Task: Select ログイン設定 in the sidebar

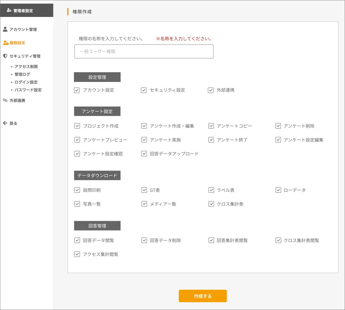Action: [x=26, y=82]
